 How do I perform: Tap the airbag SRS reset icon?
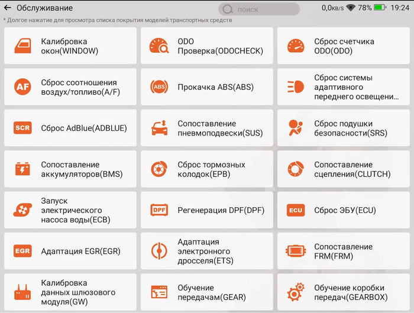(x=295, y=128)
